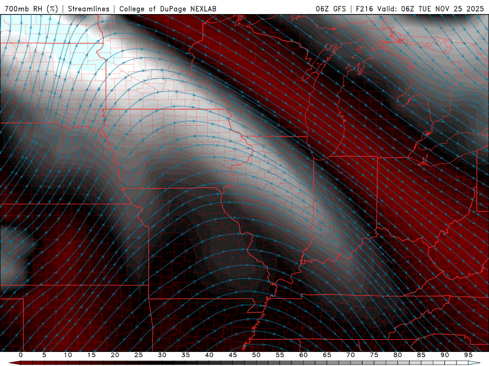This screenshot has height=366, width=489.
Task: Click the '40' colorbar scale label
Action: [209, 355]
